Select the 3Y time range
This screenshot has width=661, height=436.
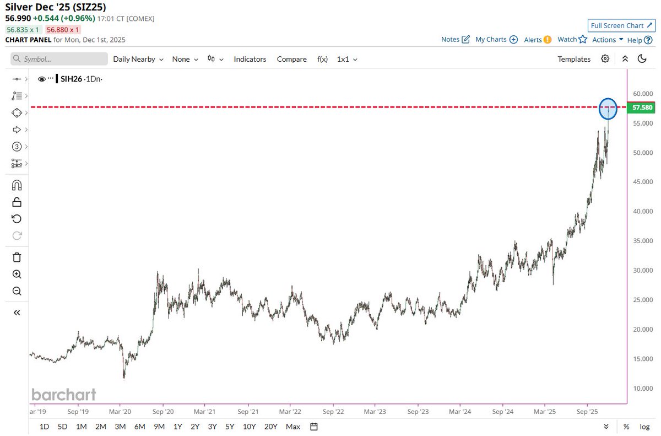click(x=213, y=427)
